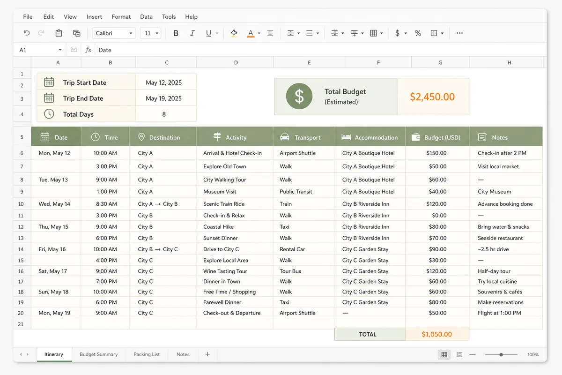
Task: Toggle italic formatting
Action: coord(192,33)
